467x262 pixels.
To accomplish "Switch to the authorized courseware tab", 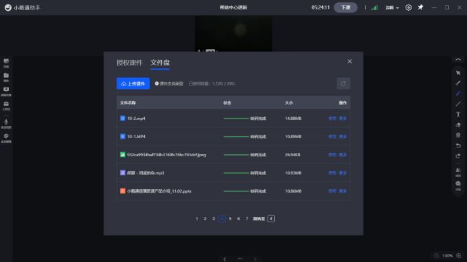I will [x=129, y=63].
